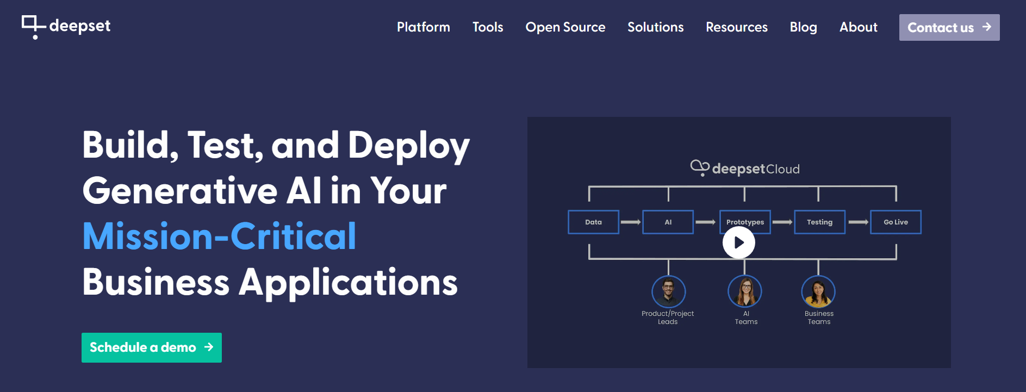Click the Product/Project Leads avatar

(668, 292)
